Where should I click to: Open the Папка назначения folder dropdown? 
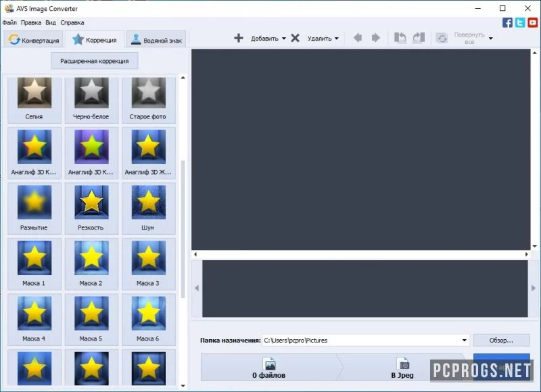click(x=465, y=340)
